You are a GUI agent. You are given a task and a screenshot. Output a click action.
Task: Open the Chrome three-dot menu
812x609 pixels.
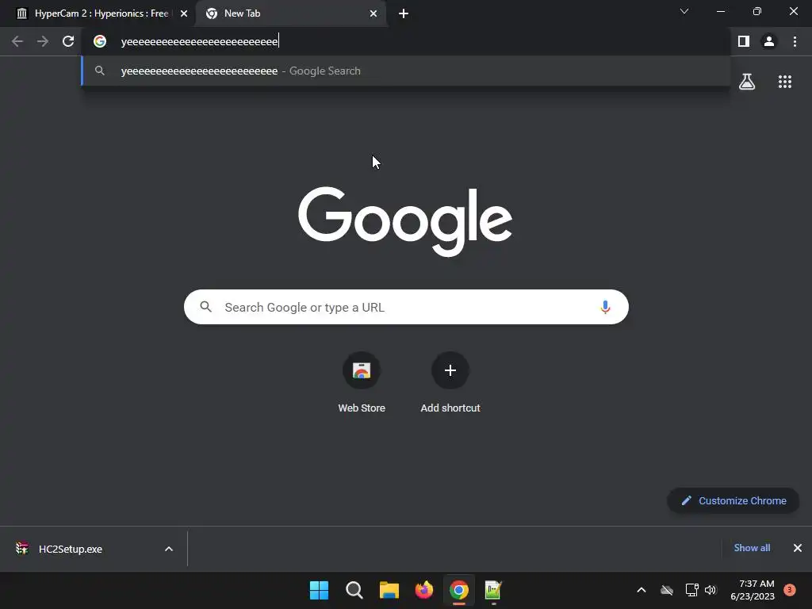point(795,41)
